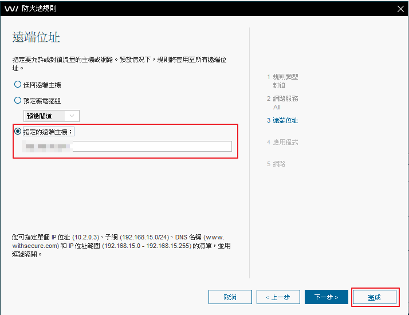Click the help text mentioning withsecure.com

[x=121, y=246]
